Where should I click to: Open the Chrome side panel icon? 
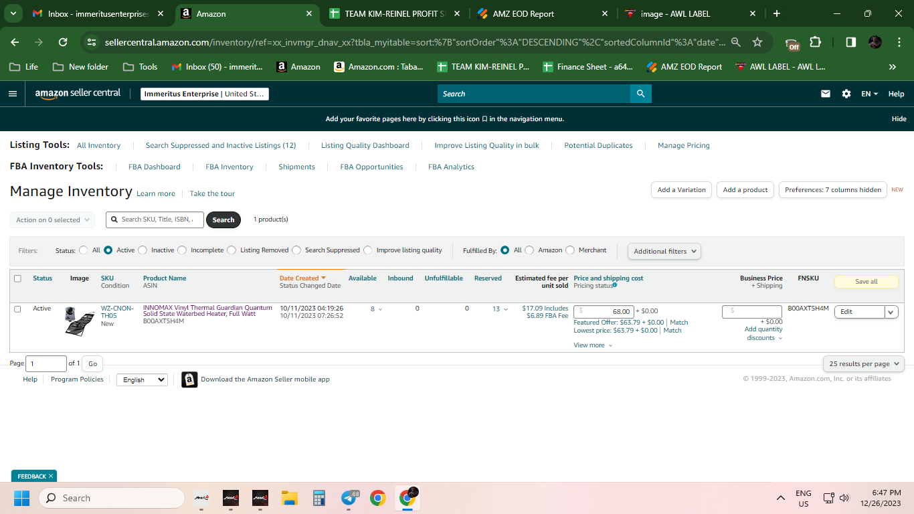(x=850, y=42)
